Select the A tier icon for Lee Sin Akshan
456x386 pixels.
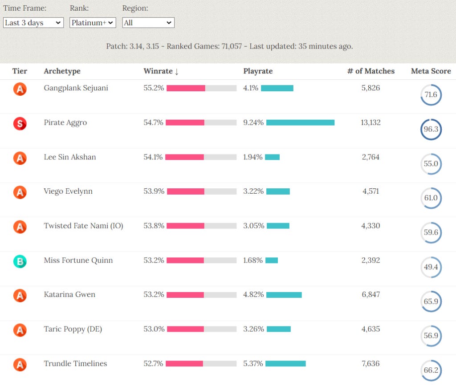20,158
